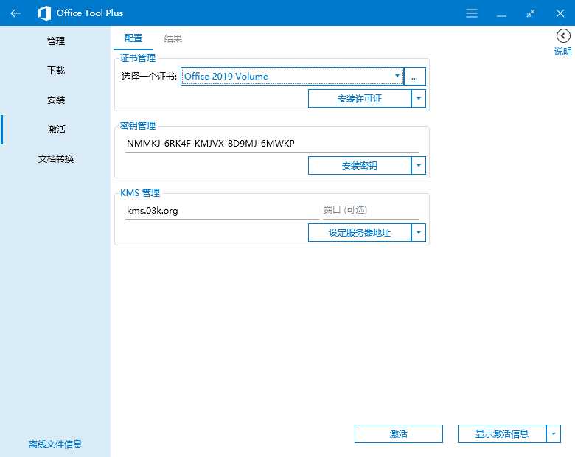Switch to the 配置 tab
Viewport: 575px width, 457px height.
coord(133,38)
